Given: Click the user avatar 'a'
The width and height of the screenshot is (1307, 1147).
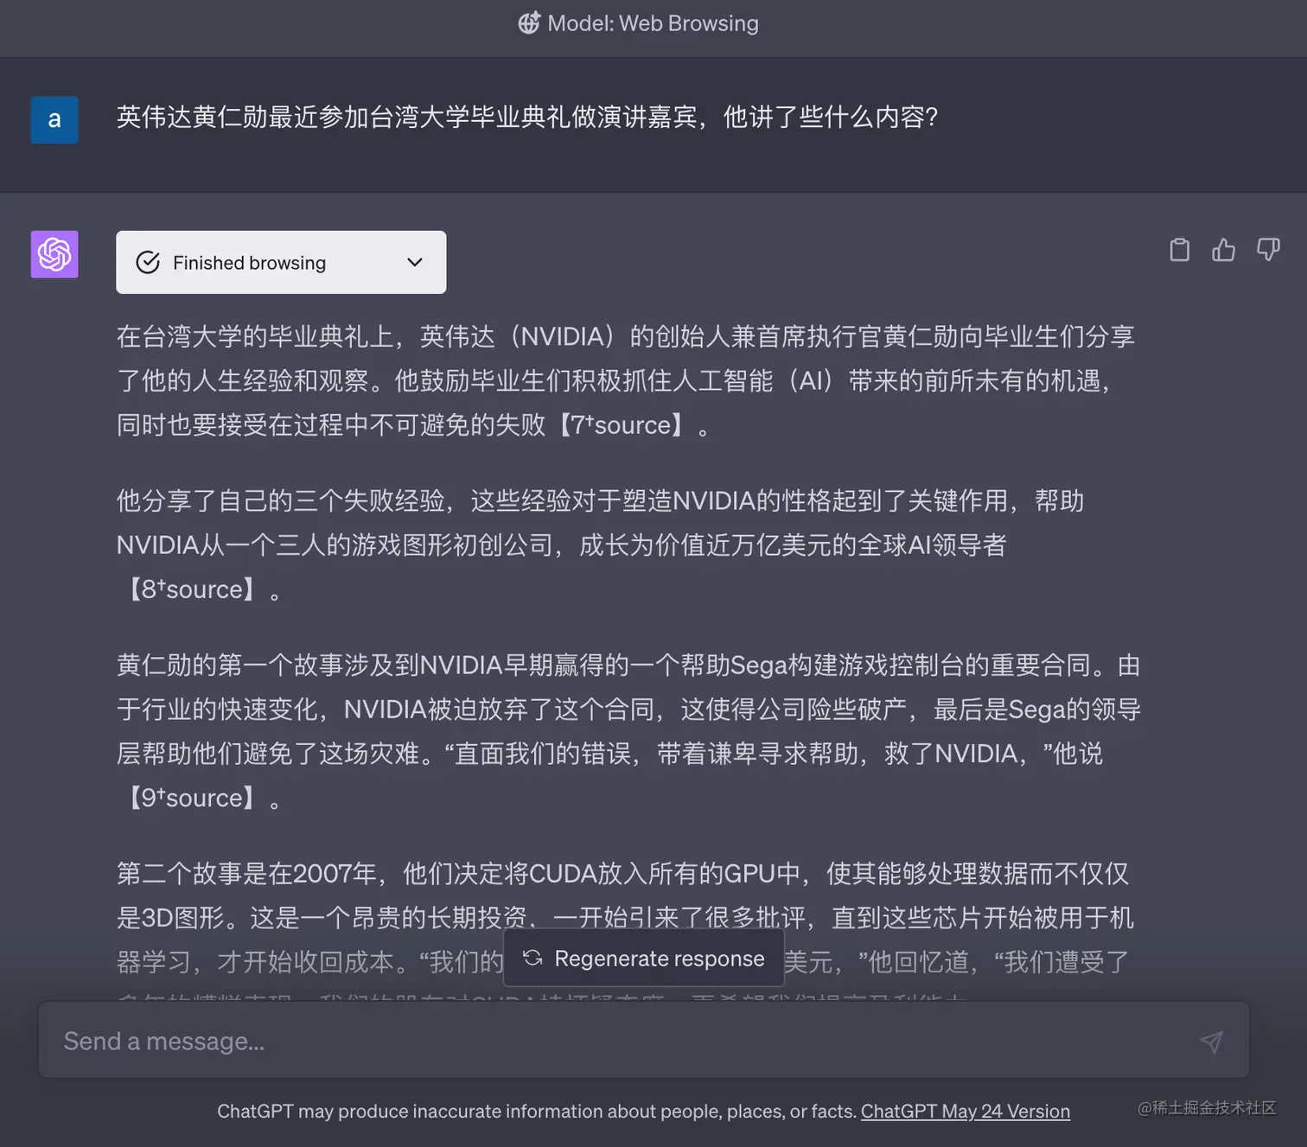Looking at the screenshot, I should coord(54,120).
